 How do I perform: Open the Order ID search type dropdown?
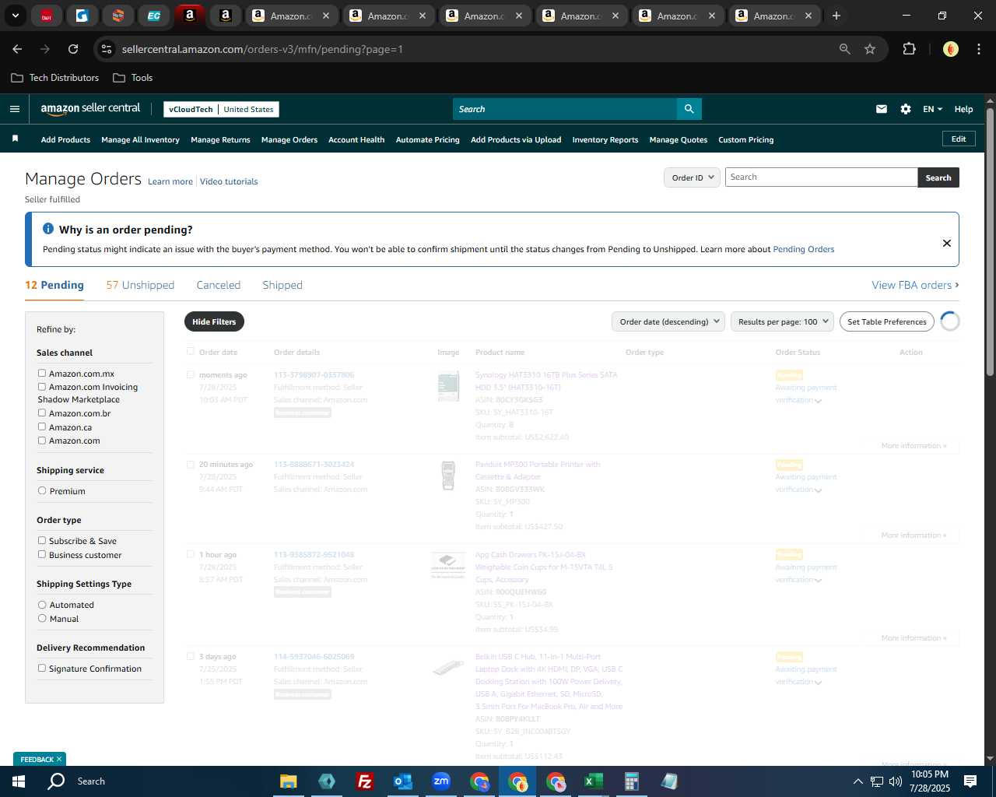(x=692, y=177)
